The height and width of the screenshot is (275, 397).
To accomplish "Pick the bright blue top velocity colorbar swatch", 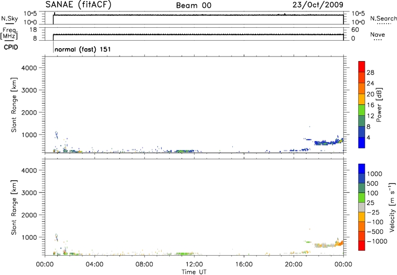I will 362,169.
